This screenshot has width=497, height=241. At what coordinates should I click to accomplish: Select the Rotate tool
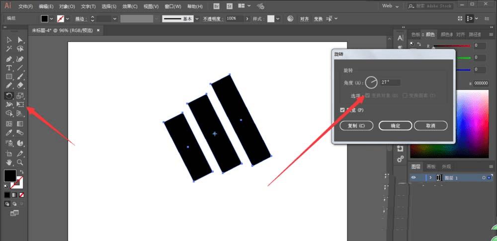(9, 95)
